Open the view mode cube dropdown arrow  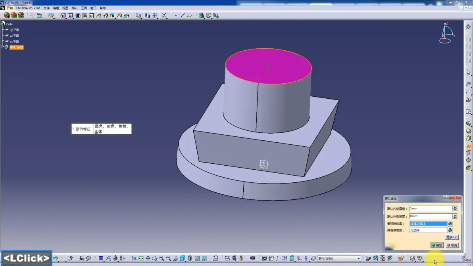tap(186, 260)
